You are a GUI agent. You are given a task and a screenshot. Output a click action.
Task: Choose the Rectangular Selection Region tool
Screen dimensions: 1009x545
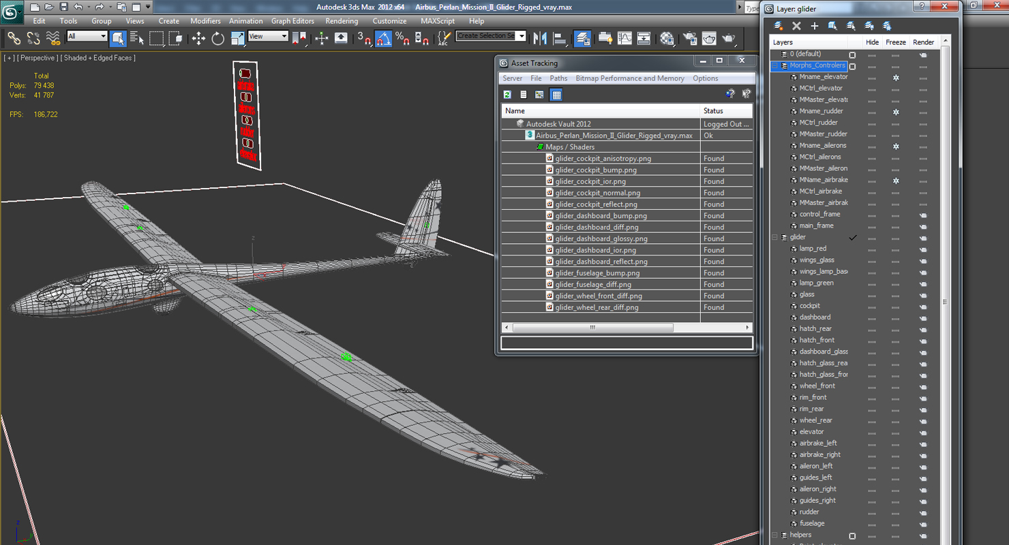(x=157, y=38)
